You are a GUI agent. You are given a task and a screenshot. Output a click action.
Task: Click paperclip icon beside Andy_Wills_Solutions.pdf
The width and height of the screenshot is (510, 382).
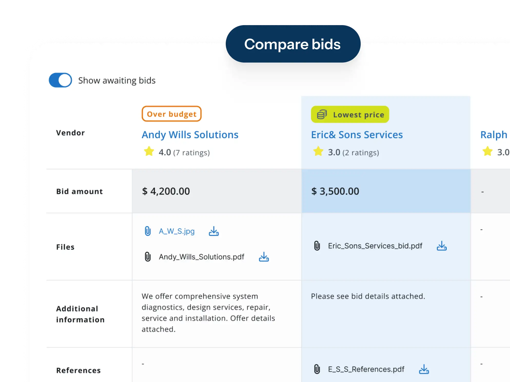click(148, 257)
